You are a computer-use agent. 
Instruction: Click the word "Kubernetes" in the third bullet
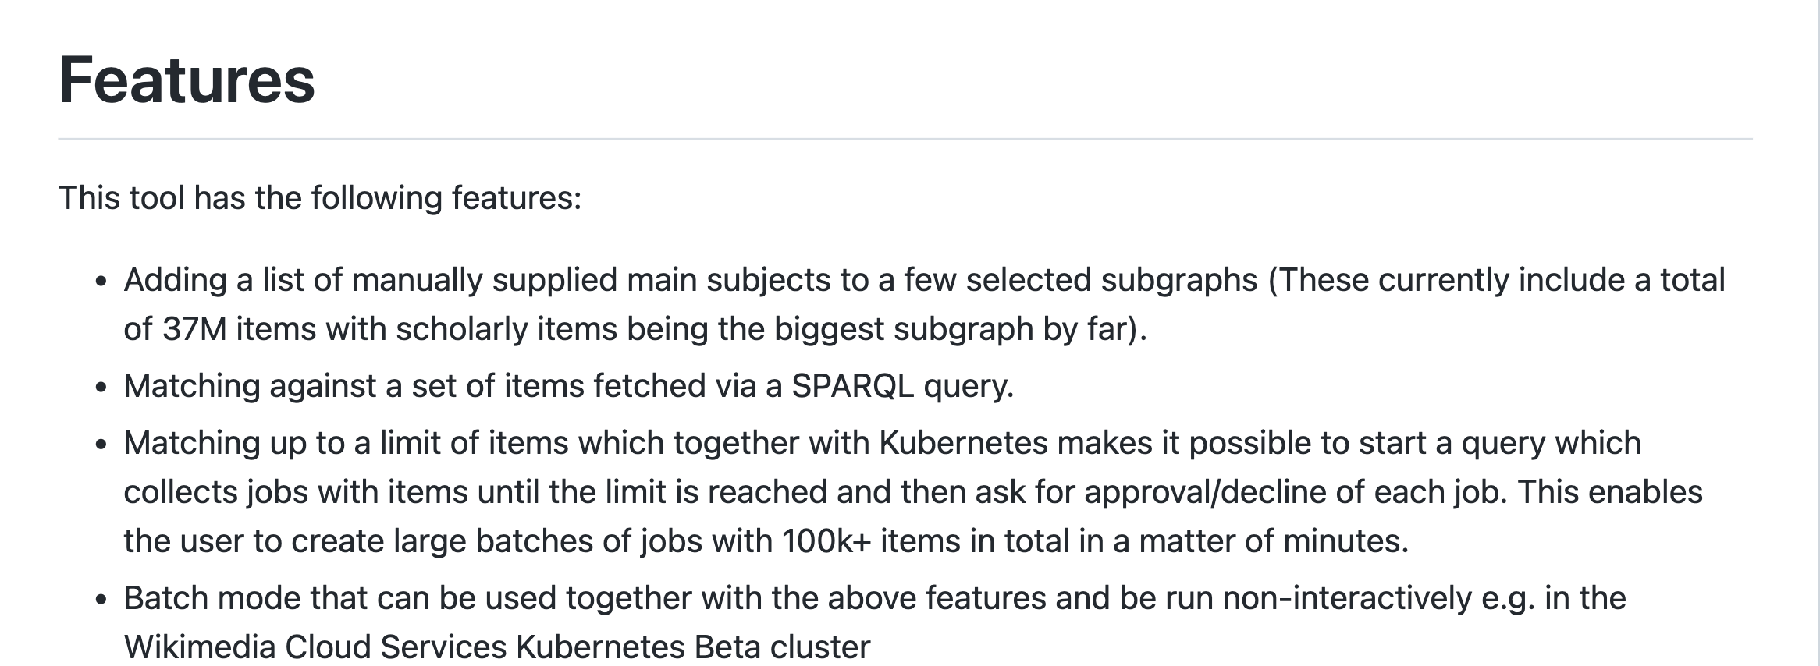click(963, 443)
